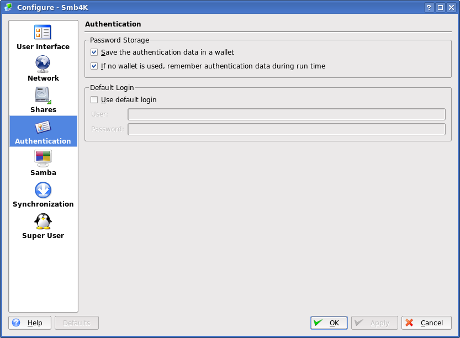Open the Samba settings page

tap(43, 163)
